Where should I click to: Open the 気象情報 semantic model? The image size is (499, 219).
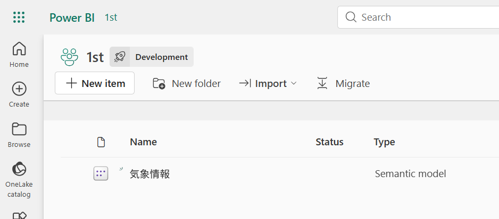(149, 174)
